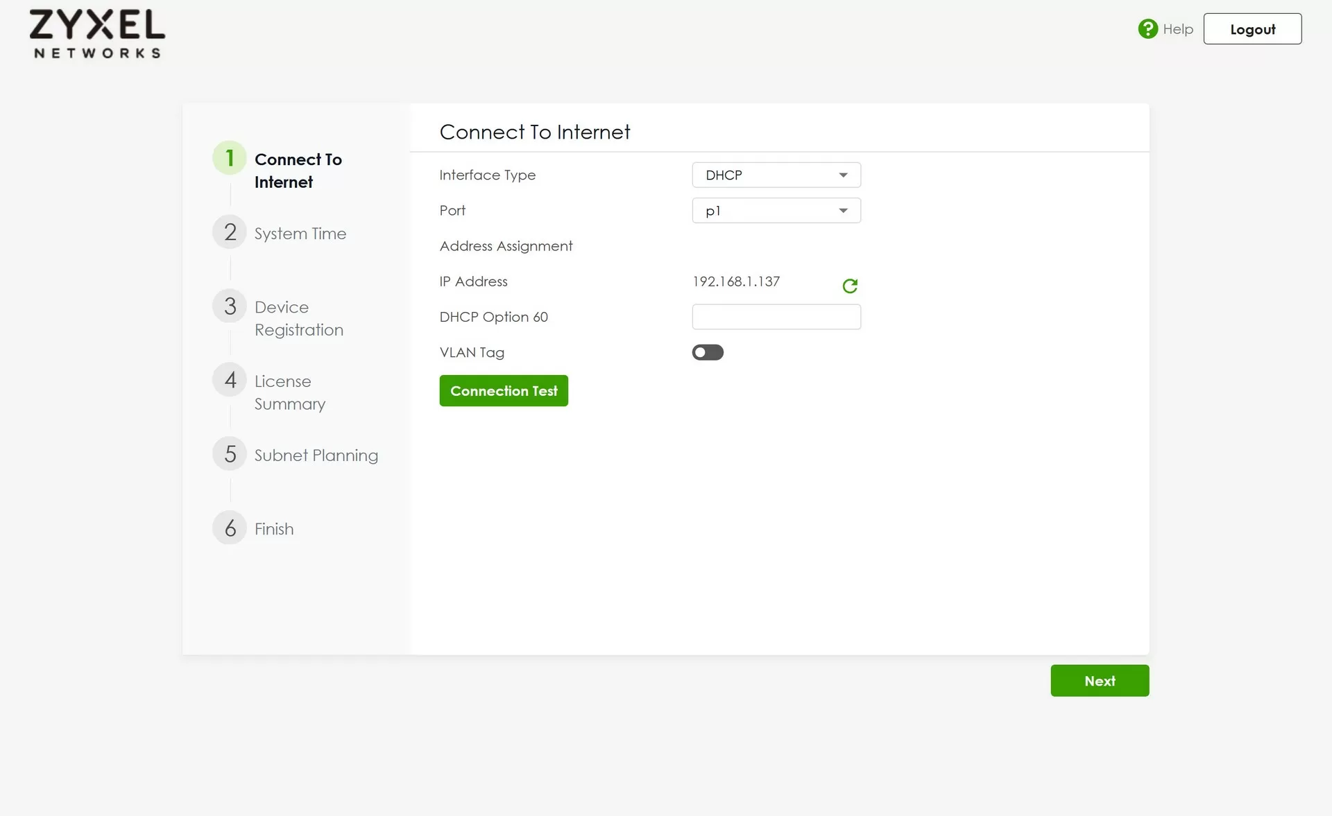Click the step 2 number circle
This screenshot has height=816, width=1332.
(x=230, y=232)
